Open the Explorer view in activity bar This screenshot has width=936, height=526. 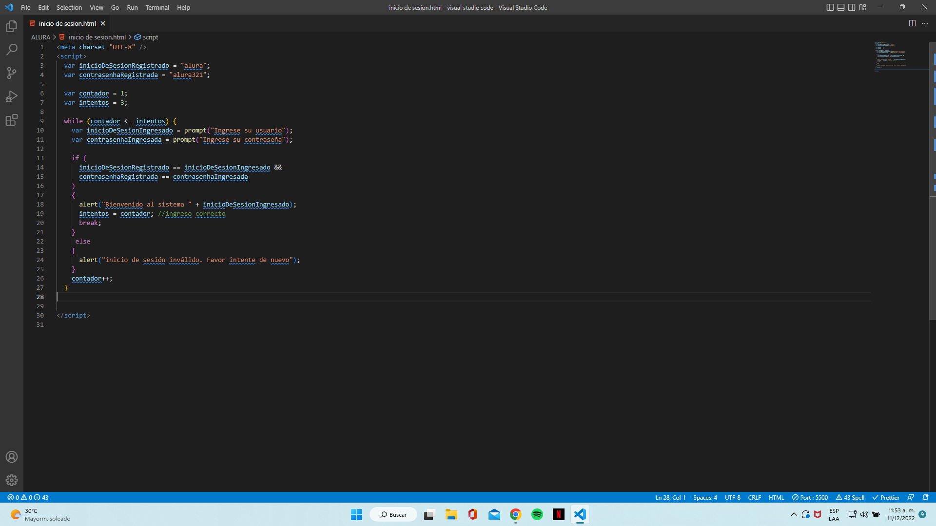click(x=12, y=26)
